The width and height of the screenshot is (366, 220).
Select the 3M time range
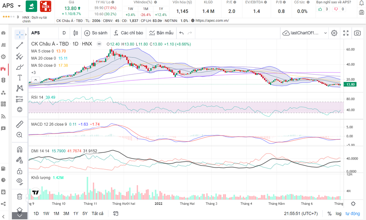coord(66,214)
